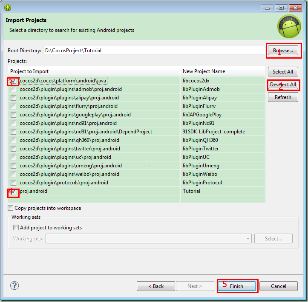Check the twitter proj.android checkbox

13,149
